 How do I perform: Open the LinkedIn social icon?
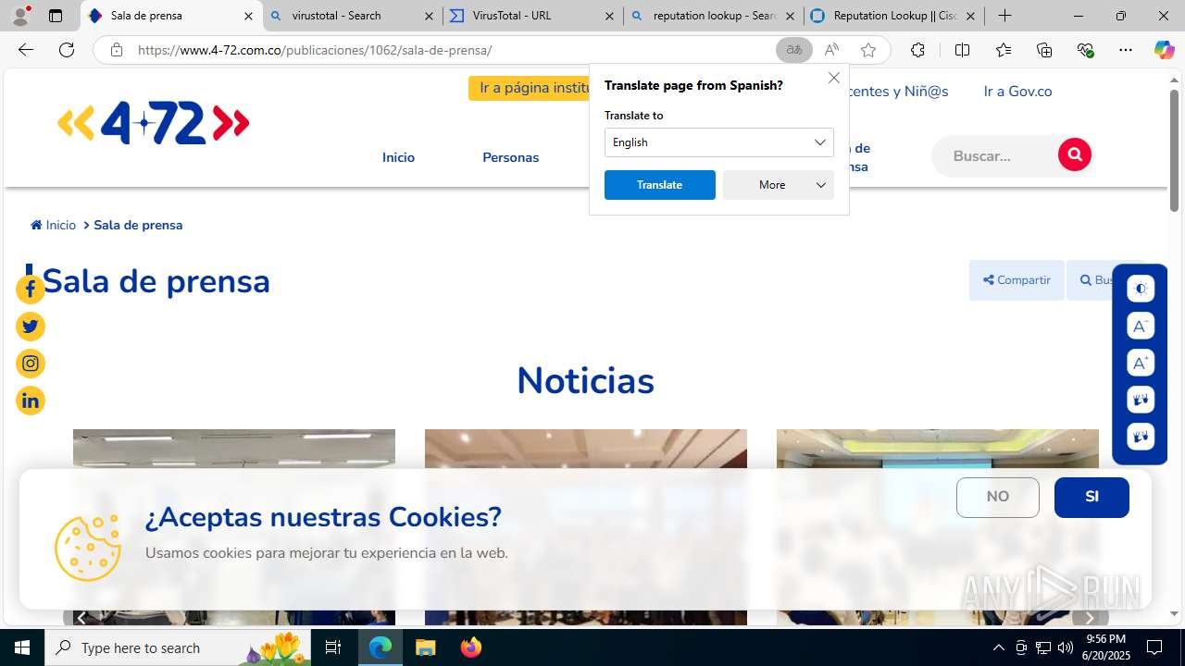point(31,401)
